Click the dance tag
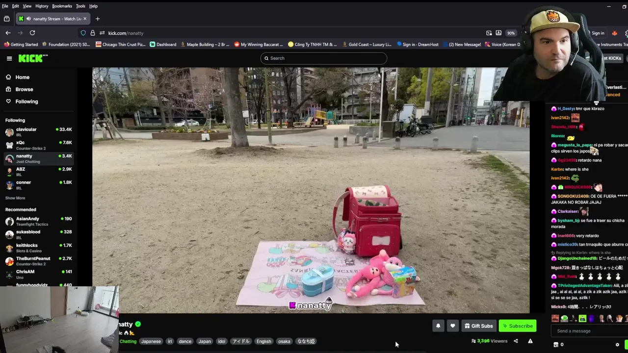Image resolution: width=628 pixels, height=353 pixels. click(185, 341)
